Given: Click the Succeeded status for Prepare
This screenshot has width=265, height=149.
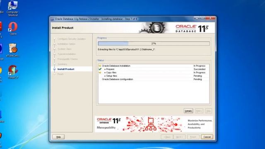Looking at the screenshot, I should point(200,69).
